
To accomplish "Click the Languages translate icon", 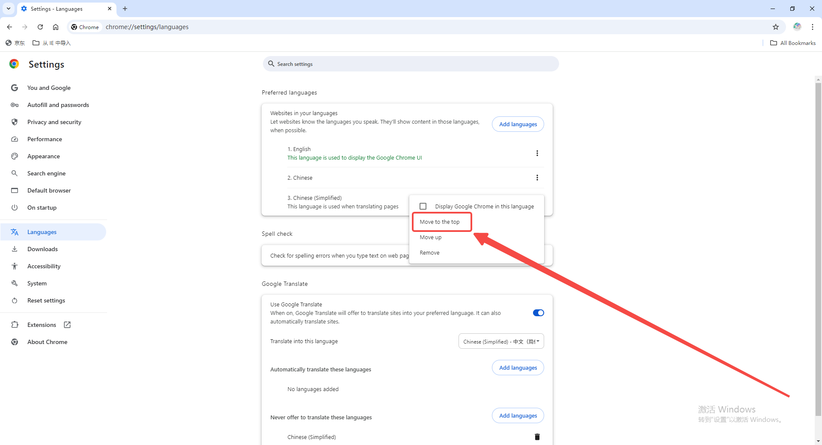I will point(15,232).
